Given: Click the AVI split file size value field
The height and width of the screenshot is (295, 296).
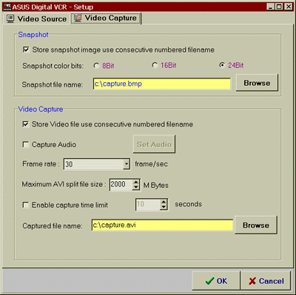Looking at the screenshot, I should tap(121, 185).
